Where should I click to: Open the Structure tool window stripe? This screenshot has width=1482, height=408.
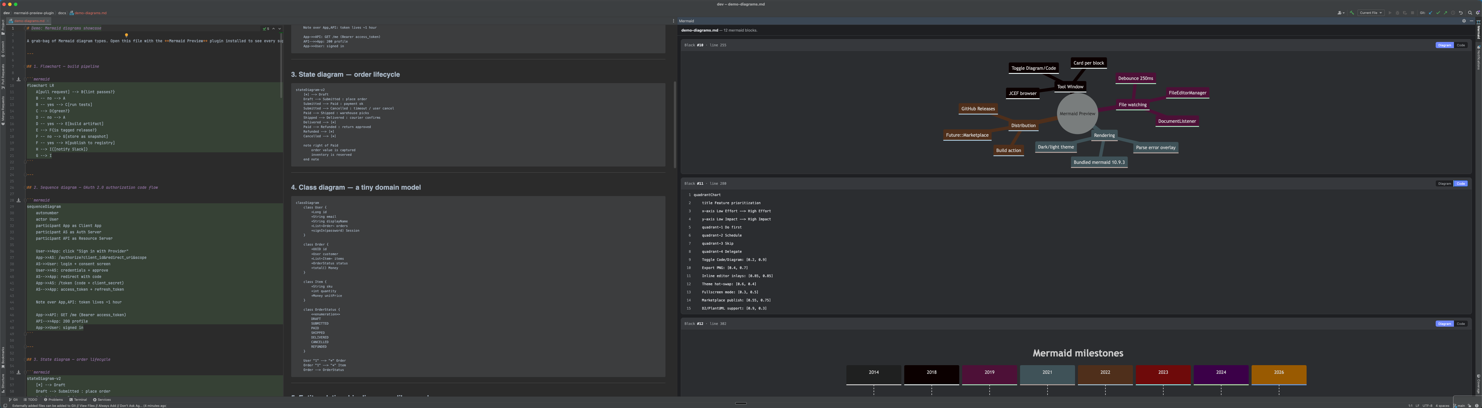(x=3, y=383)
